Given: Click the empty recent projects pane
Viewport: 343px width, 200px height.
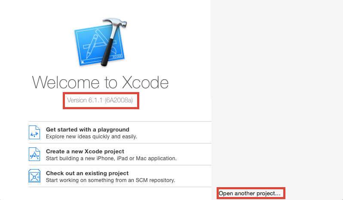Looking at the screenshot, I should [276, 94].
